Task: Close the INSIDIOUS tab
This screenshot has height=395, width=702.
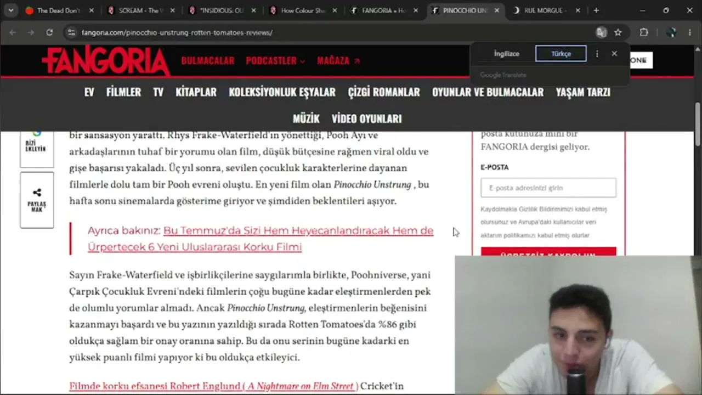Action: [x=254, y=10]
